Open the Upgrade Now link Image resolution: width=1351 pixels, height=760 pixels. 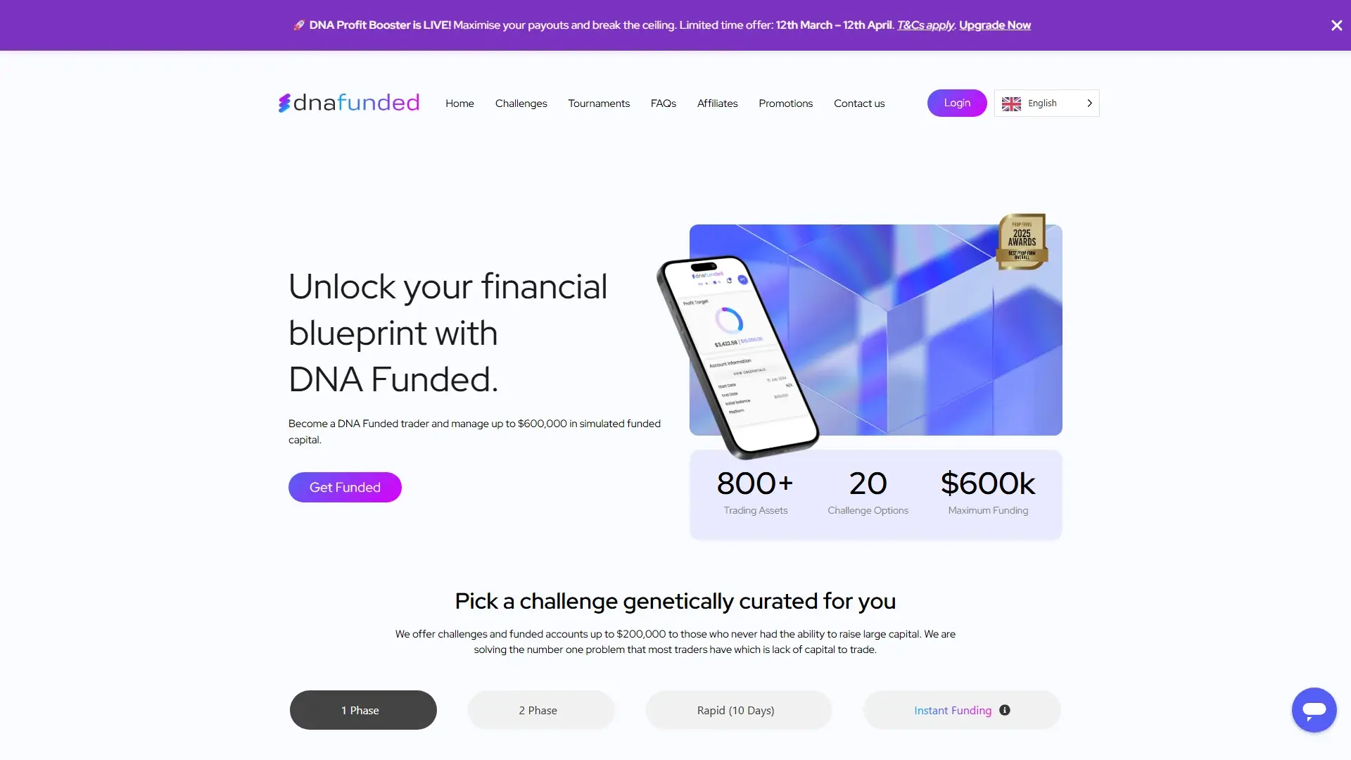[x=994, y=25]
